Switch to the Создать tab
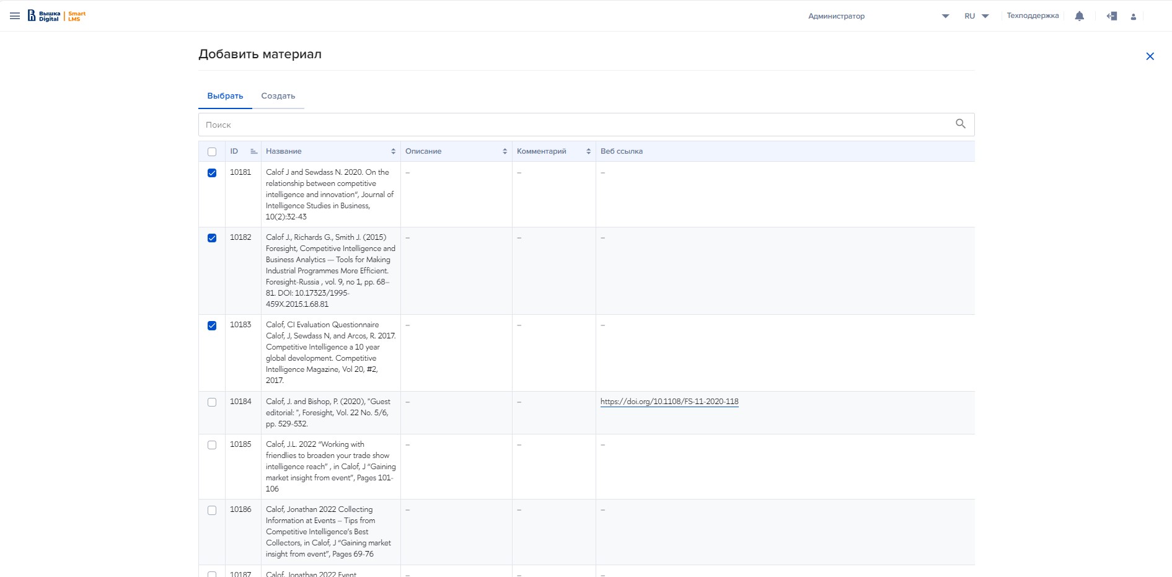 tap(278, 96)
